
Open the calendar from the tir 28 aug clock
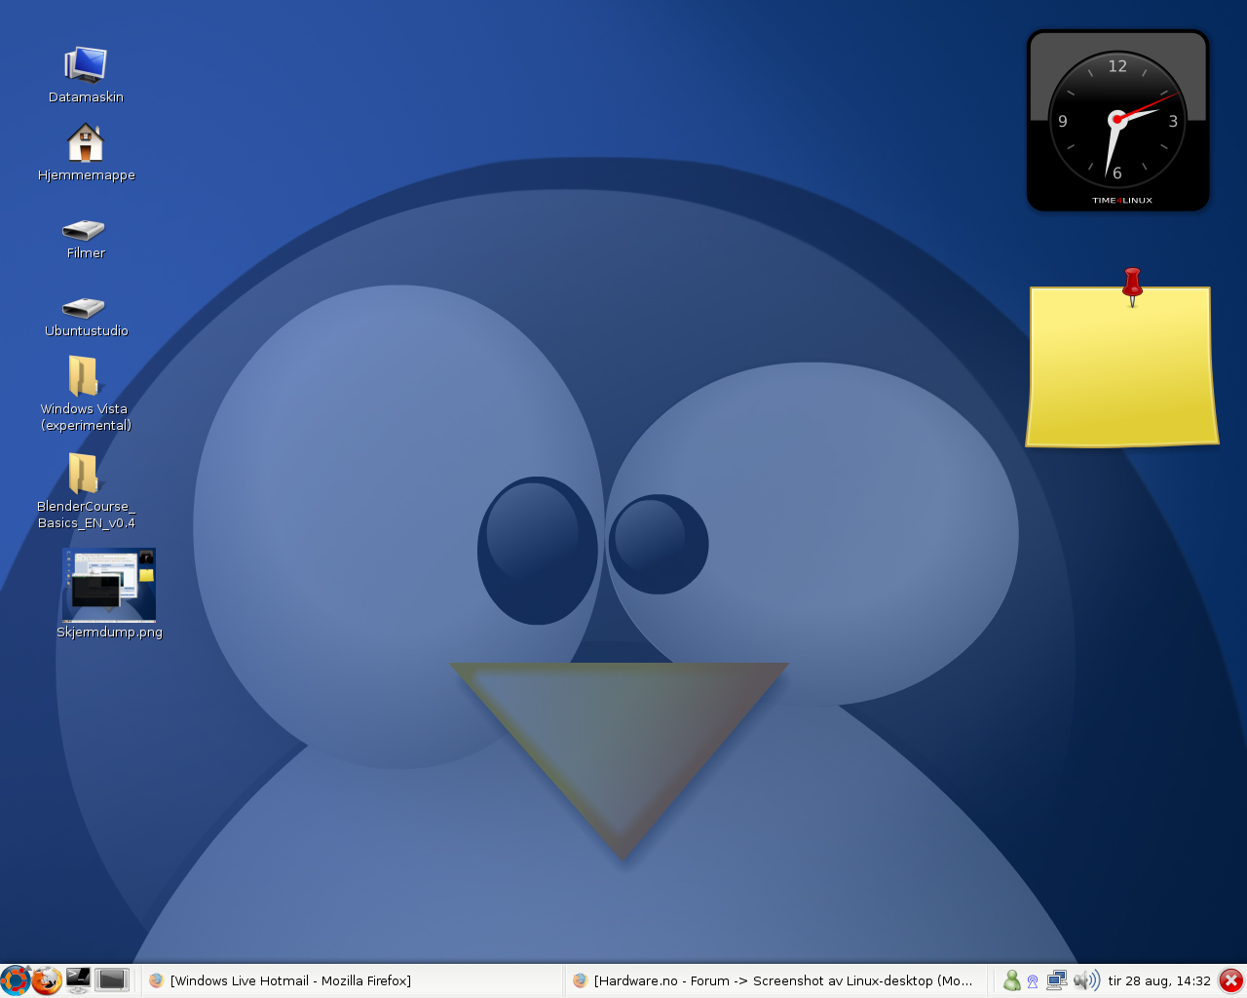tap(1159, 981)
